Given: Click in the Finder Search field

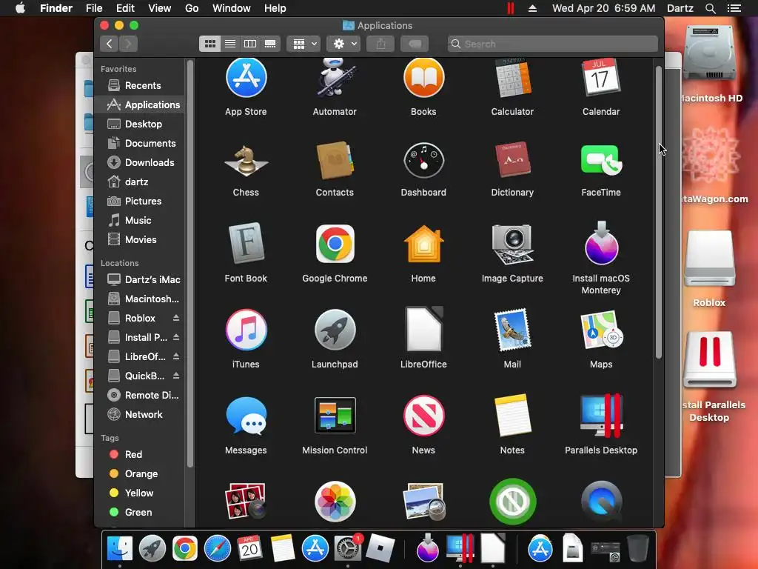Looking at the screenshot, I should [x=552, y=44].
